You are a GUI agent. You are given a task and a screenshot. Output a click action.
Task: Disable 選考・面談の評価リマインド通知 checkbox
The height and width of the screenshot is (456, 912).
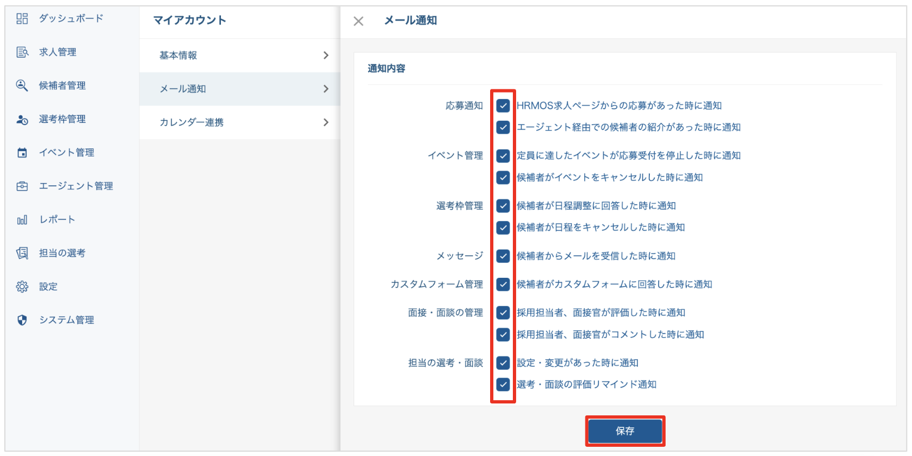pos(503,385)
